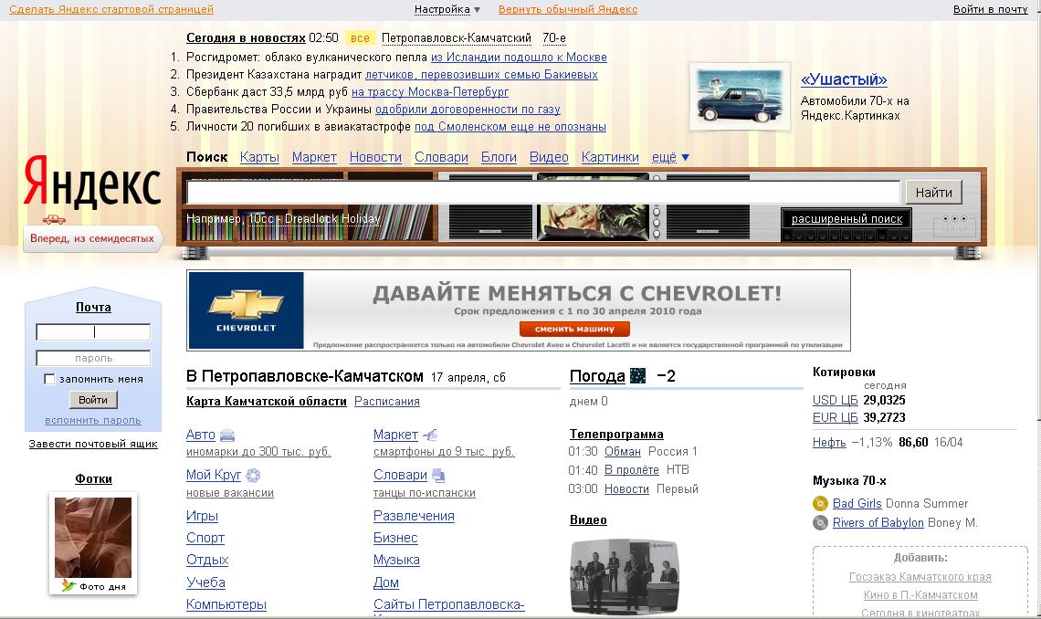Click the EUR ЦБ quote link
The image size is (1041, 619).
(836, 417)
